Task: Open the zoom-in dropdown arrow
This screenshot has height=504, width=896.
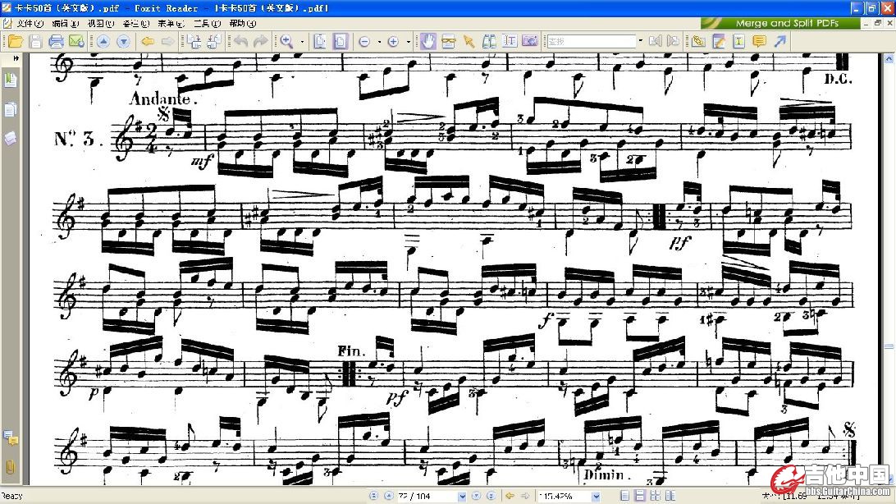Action: [408, 41]
